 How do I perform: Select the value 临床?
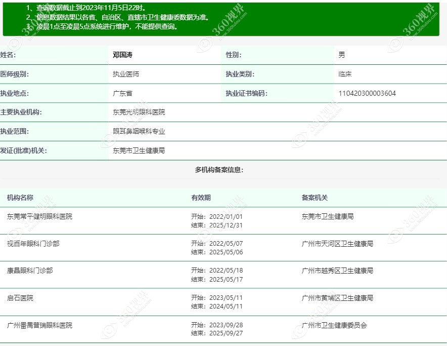(345, 74)
